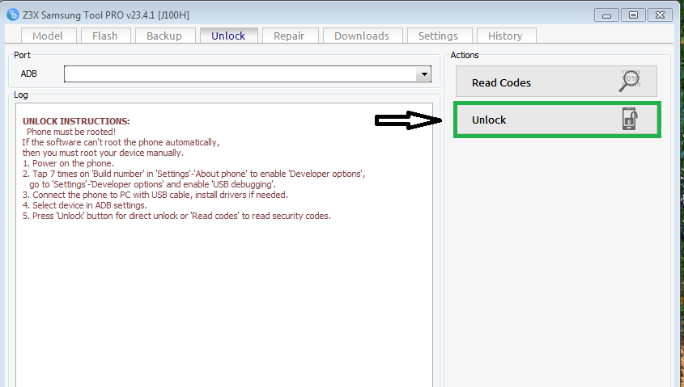Screen dimensions: 684x387
Task: Click the 'then you must root your device manually.' line
Action: [103, 154]
